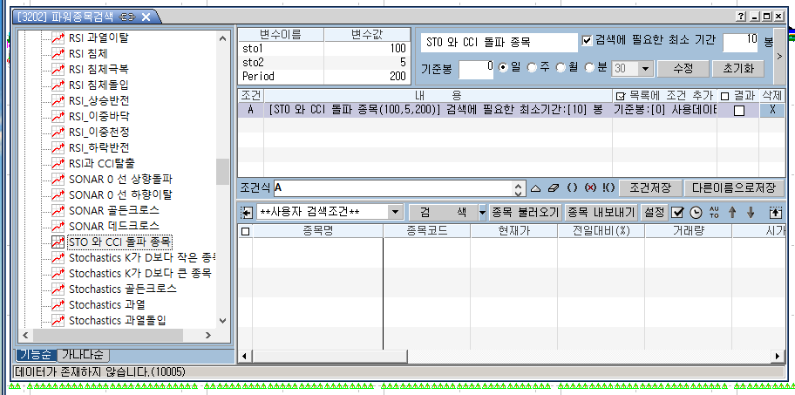The width and height of the screenshot is (795, 395).
Task: Click the red (x) bracket removal icon
Action: tap(591, 188)
